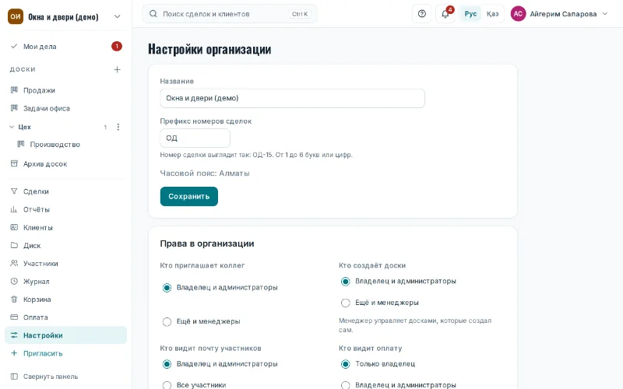Click the search magnifier icon
The image size is (623, 389).
pyautogui.click(x=153, y=14)
